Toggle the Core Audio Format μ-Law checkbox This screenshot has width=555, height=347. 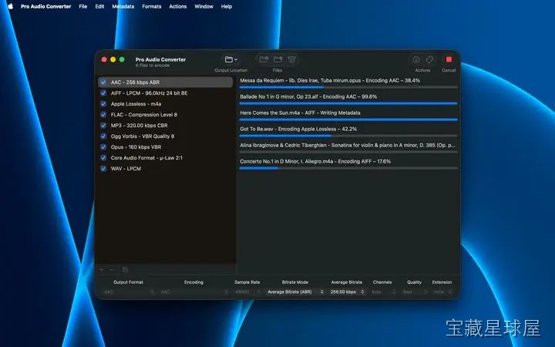coord(103,158)
